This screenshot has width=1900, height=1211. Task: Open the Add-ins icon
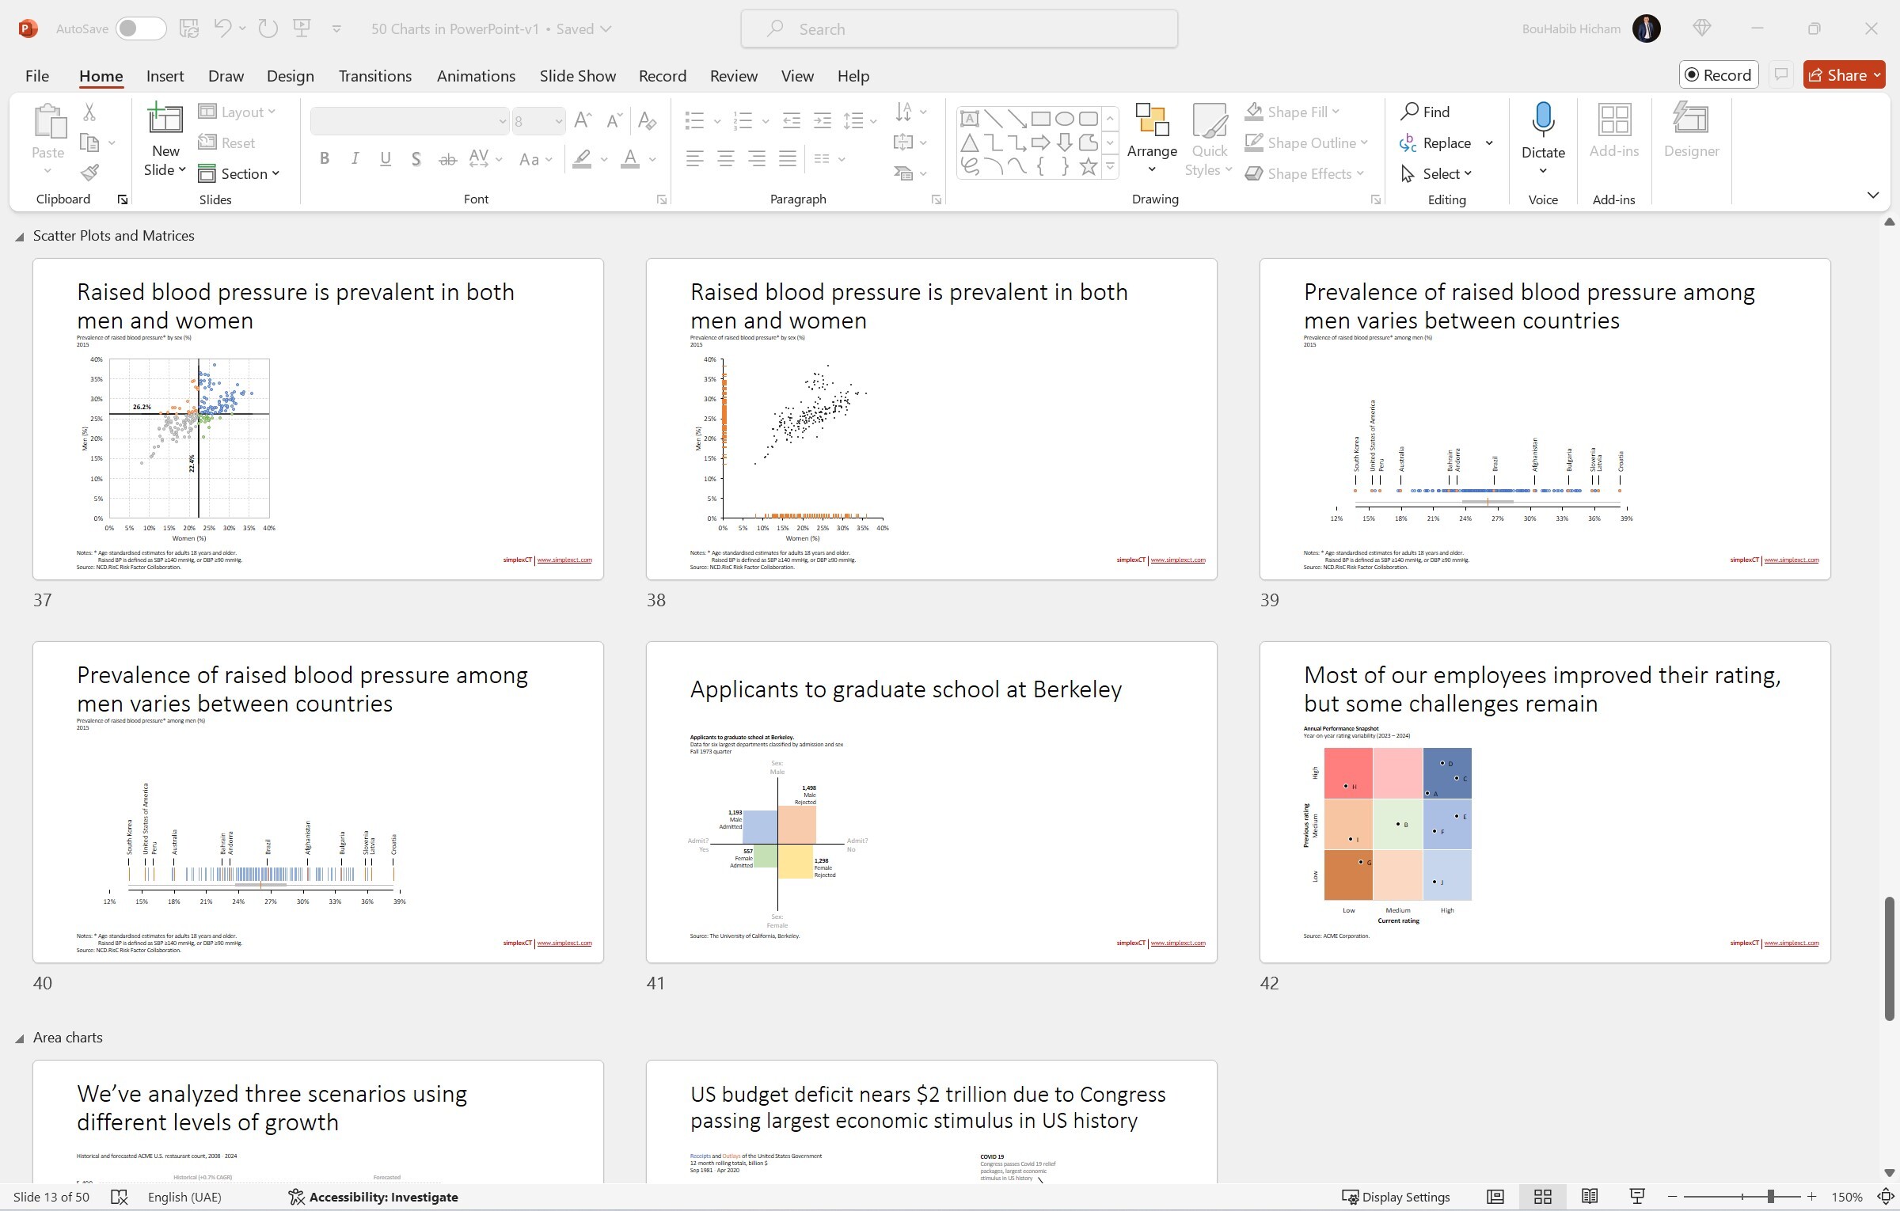coord(1613,131)
